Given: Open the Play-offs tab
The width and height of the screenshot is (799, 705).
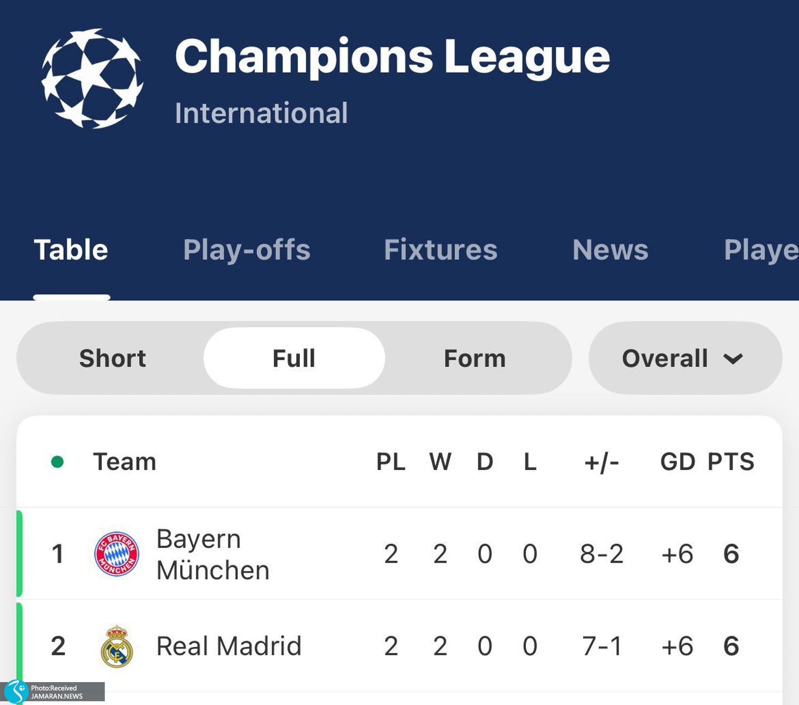Looking at the screenshot, I should click(247, 250).
